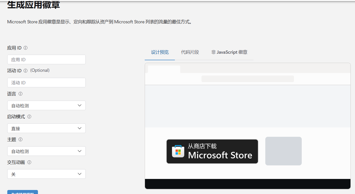Switch to the 代码片段 tab
Viewport: 355px width, 194px height.
point(190,52)
